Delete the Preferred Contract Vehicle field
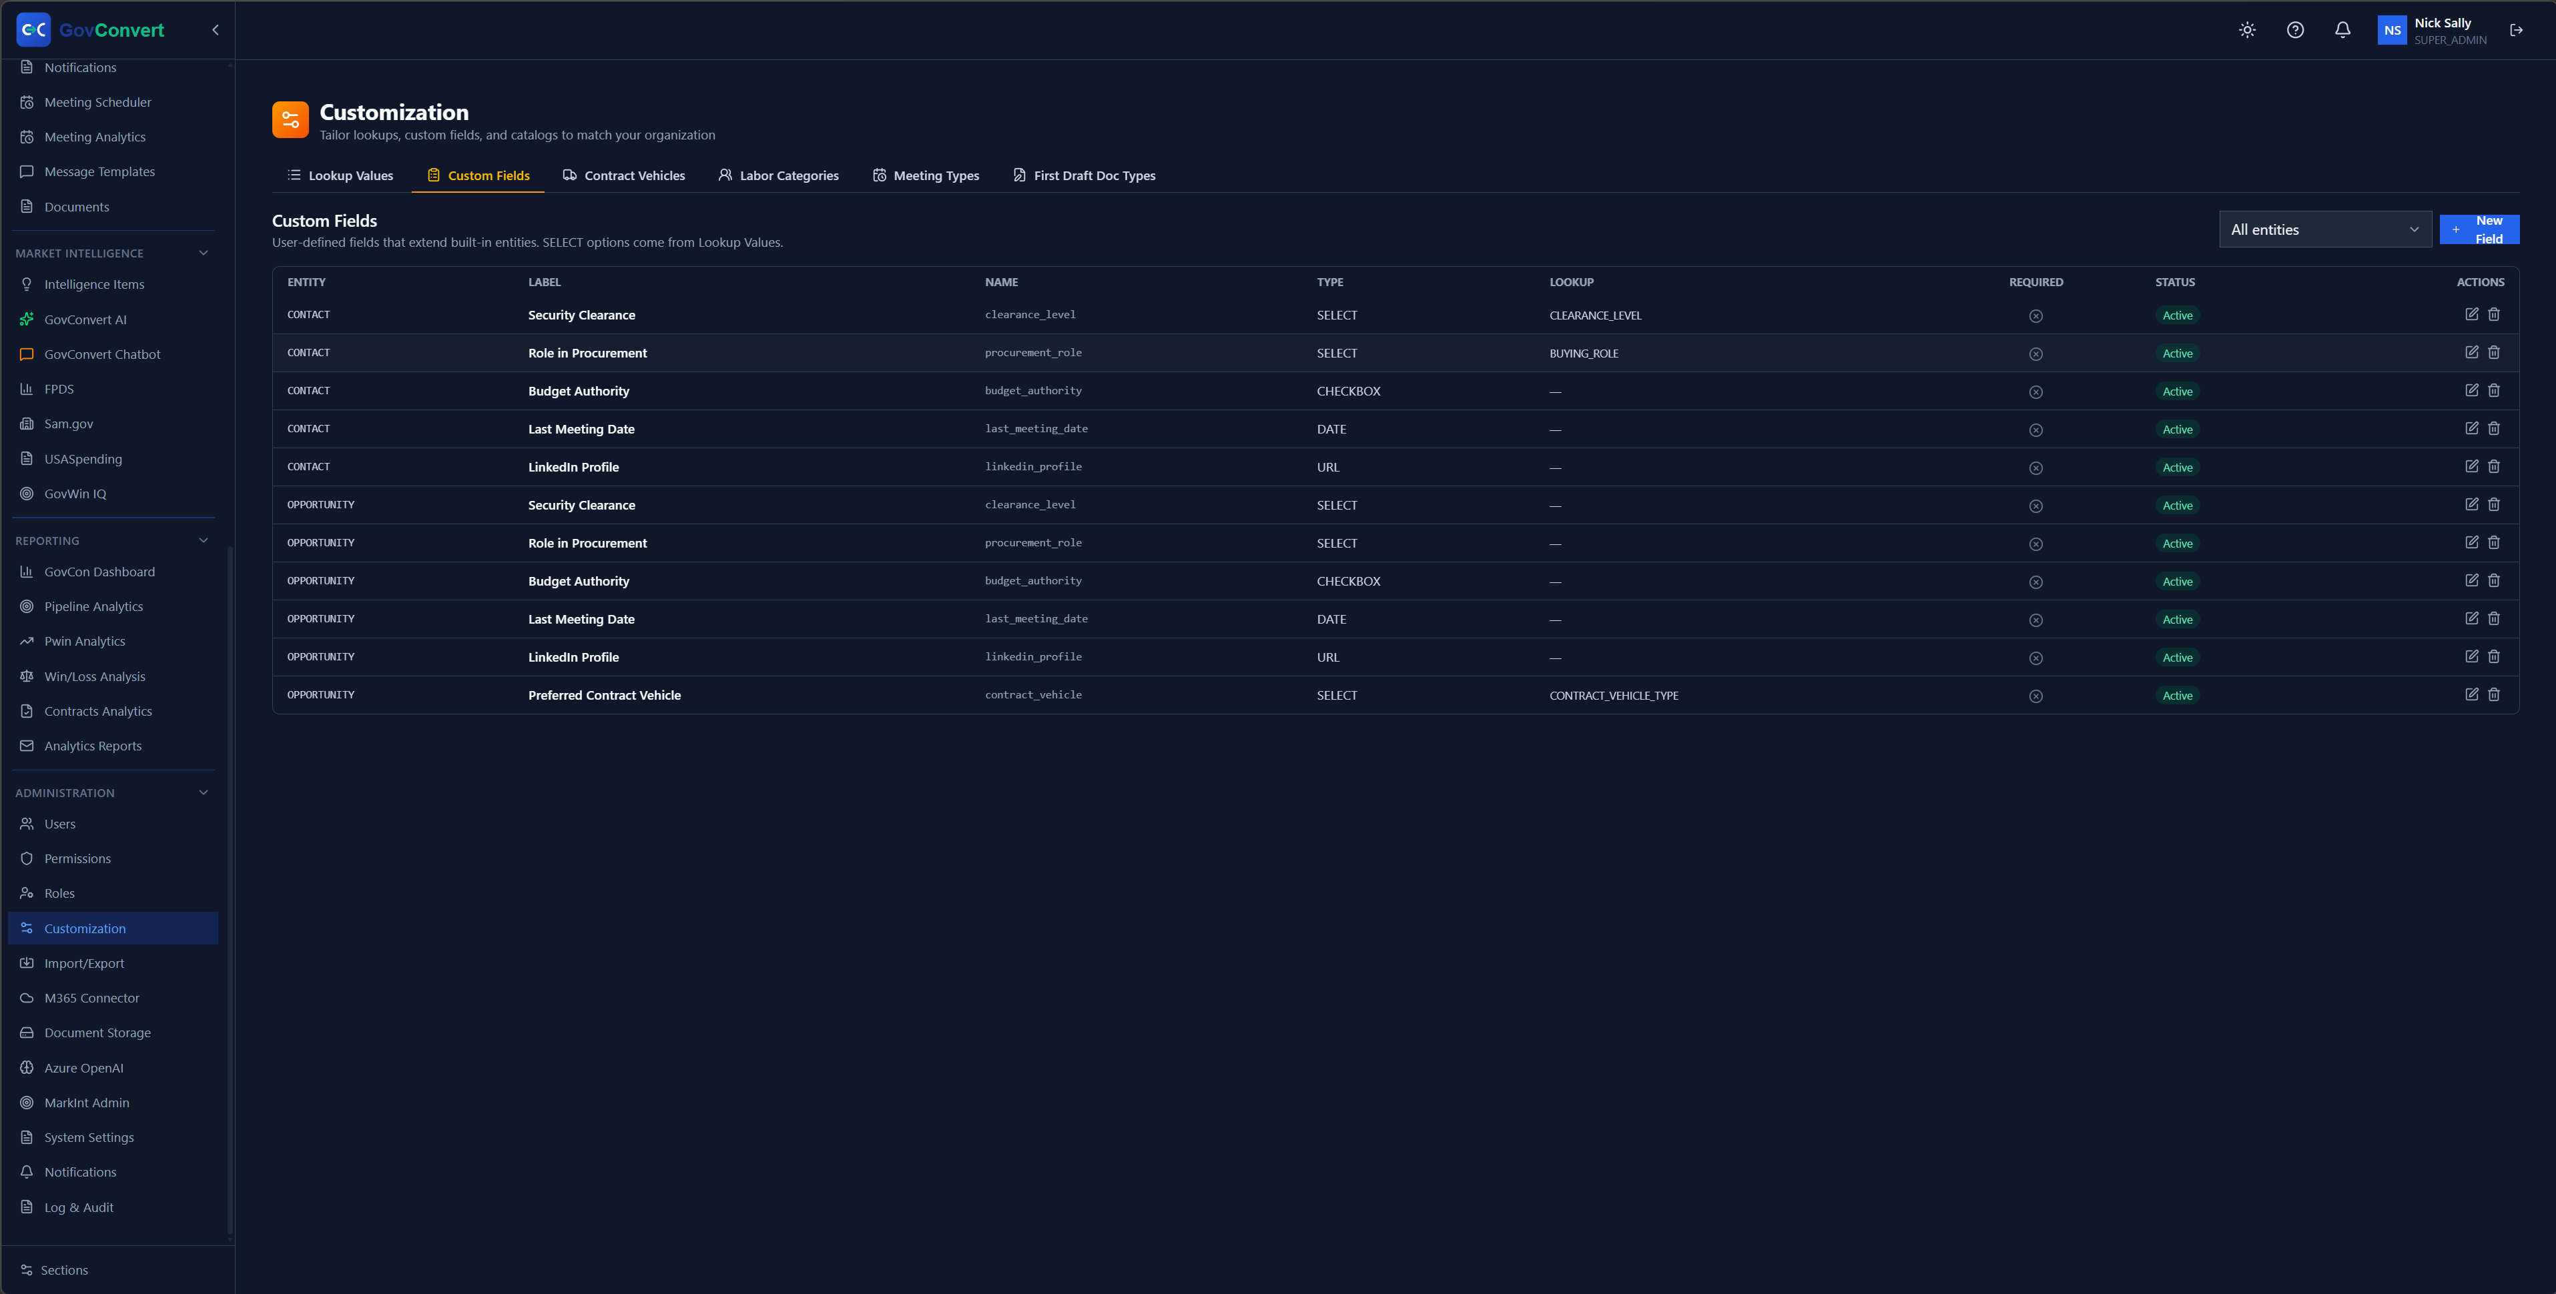 (x=2493, y=694)
